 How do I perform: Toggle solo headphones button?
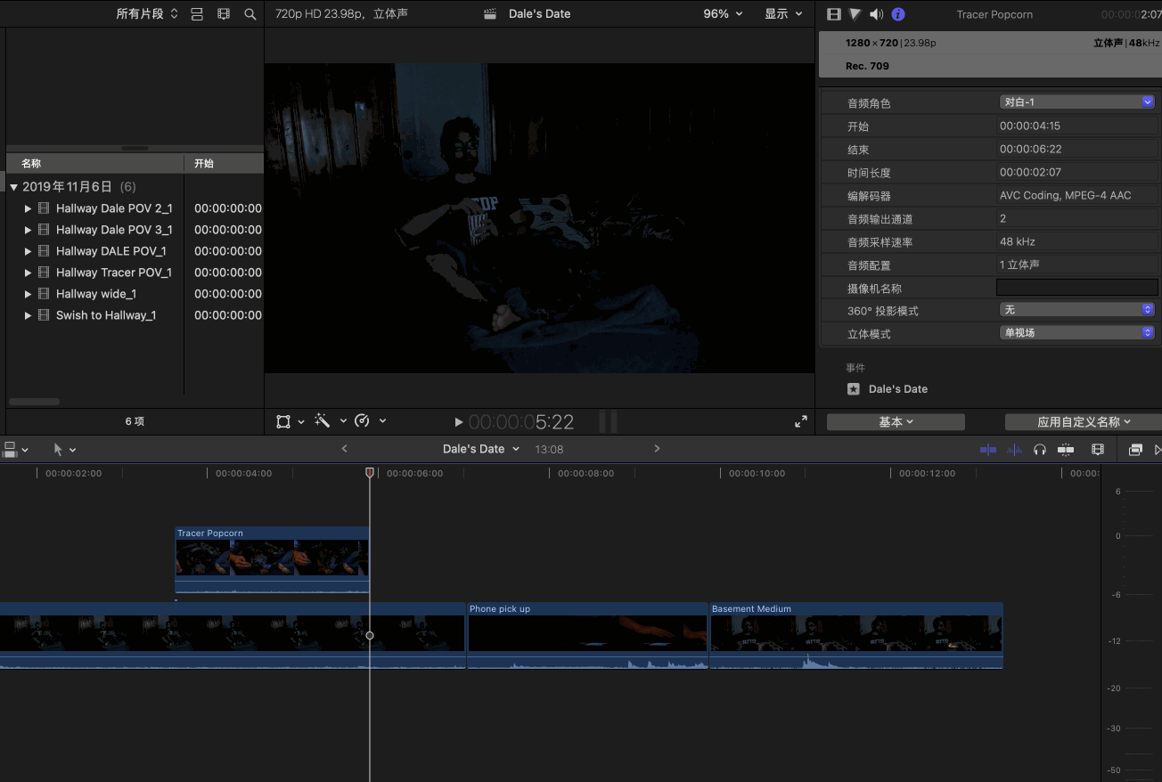(1040, 450)
